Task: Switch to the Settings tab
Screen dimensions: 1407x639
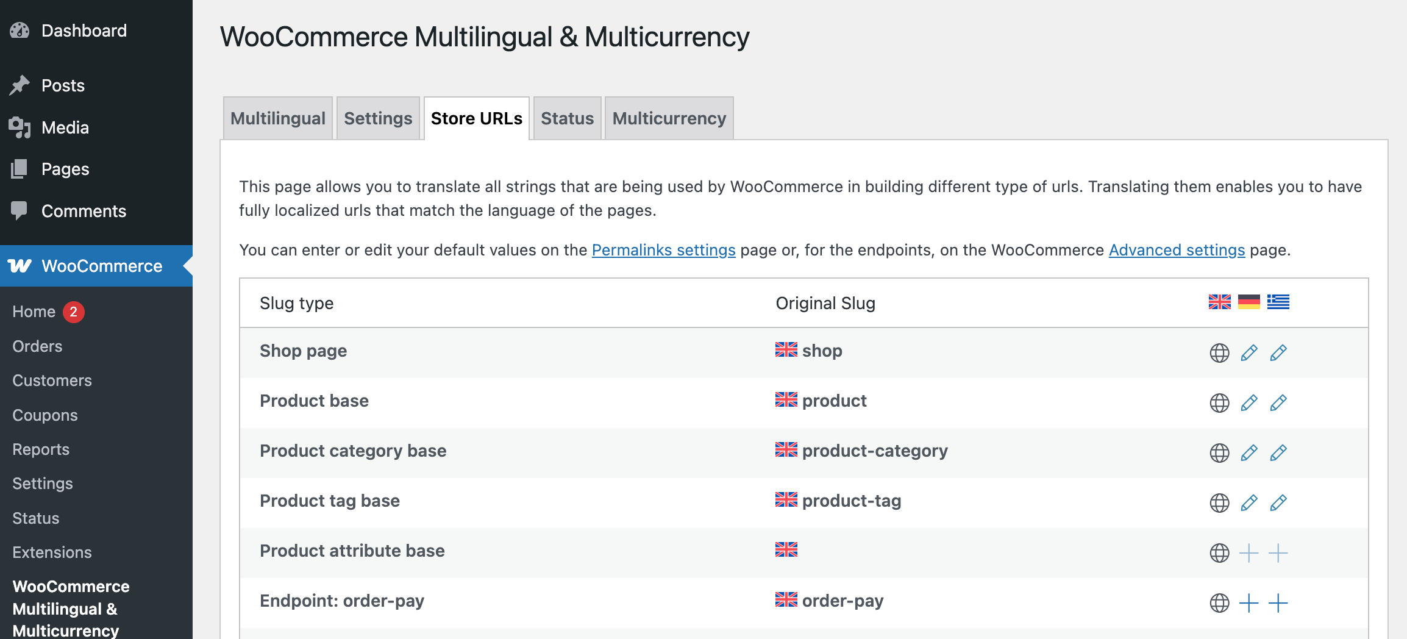Action: [378, 118]
